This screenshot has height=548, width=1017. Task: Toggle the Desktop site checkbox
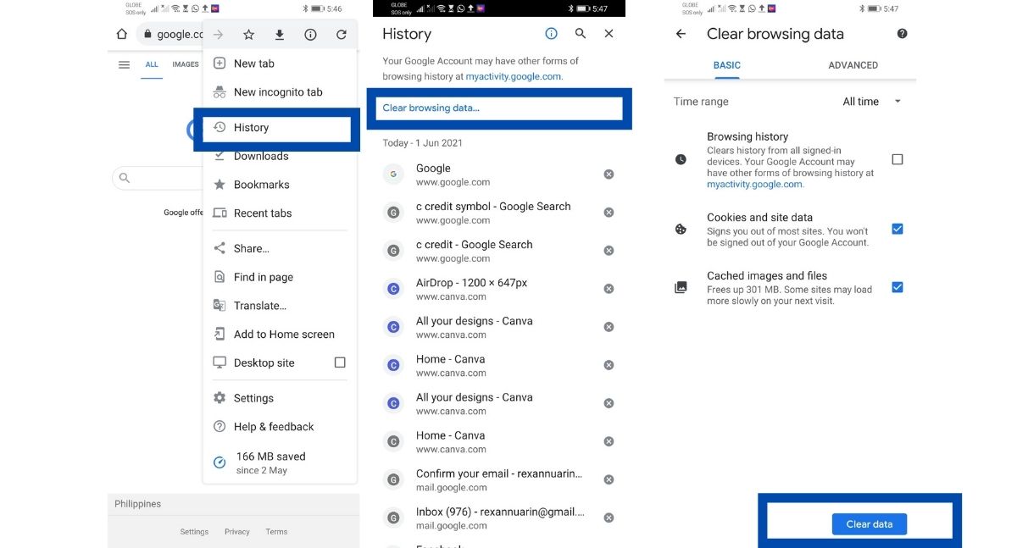(340, 363)
